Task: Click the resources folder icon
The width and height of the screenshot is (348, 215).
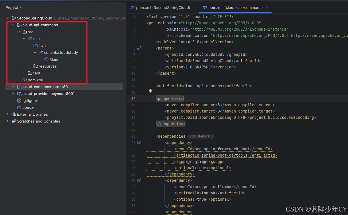Action: point(36,66)
